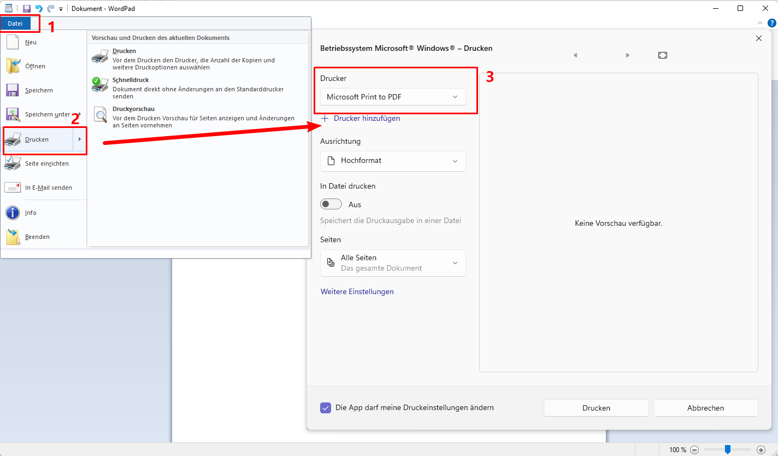The image size is (778, 456).
Task: Open the quick access toolbar customize arrow
Action: point(61,9)
